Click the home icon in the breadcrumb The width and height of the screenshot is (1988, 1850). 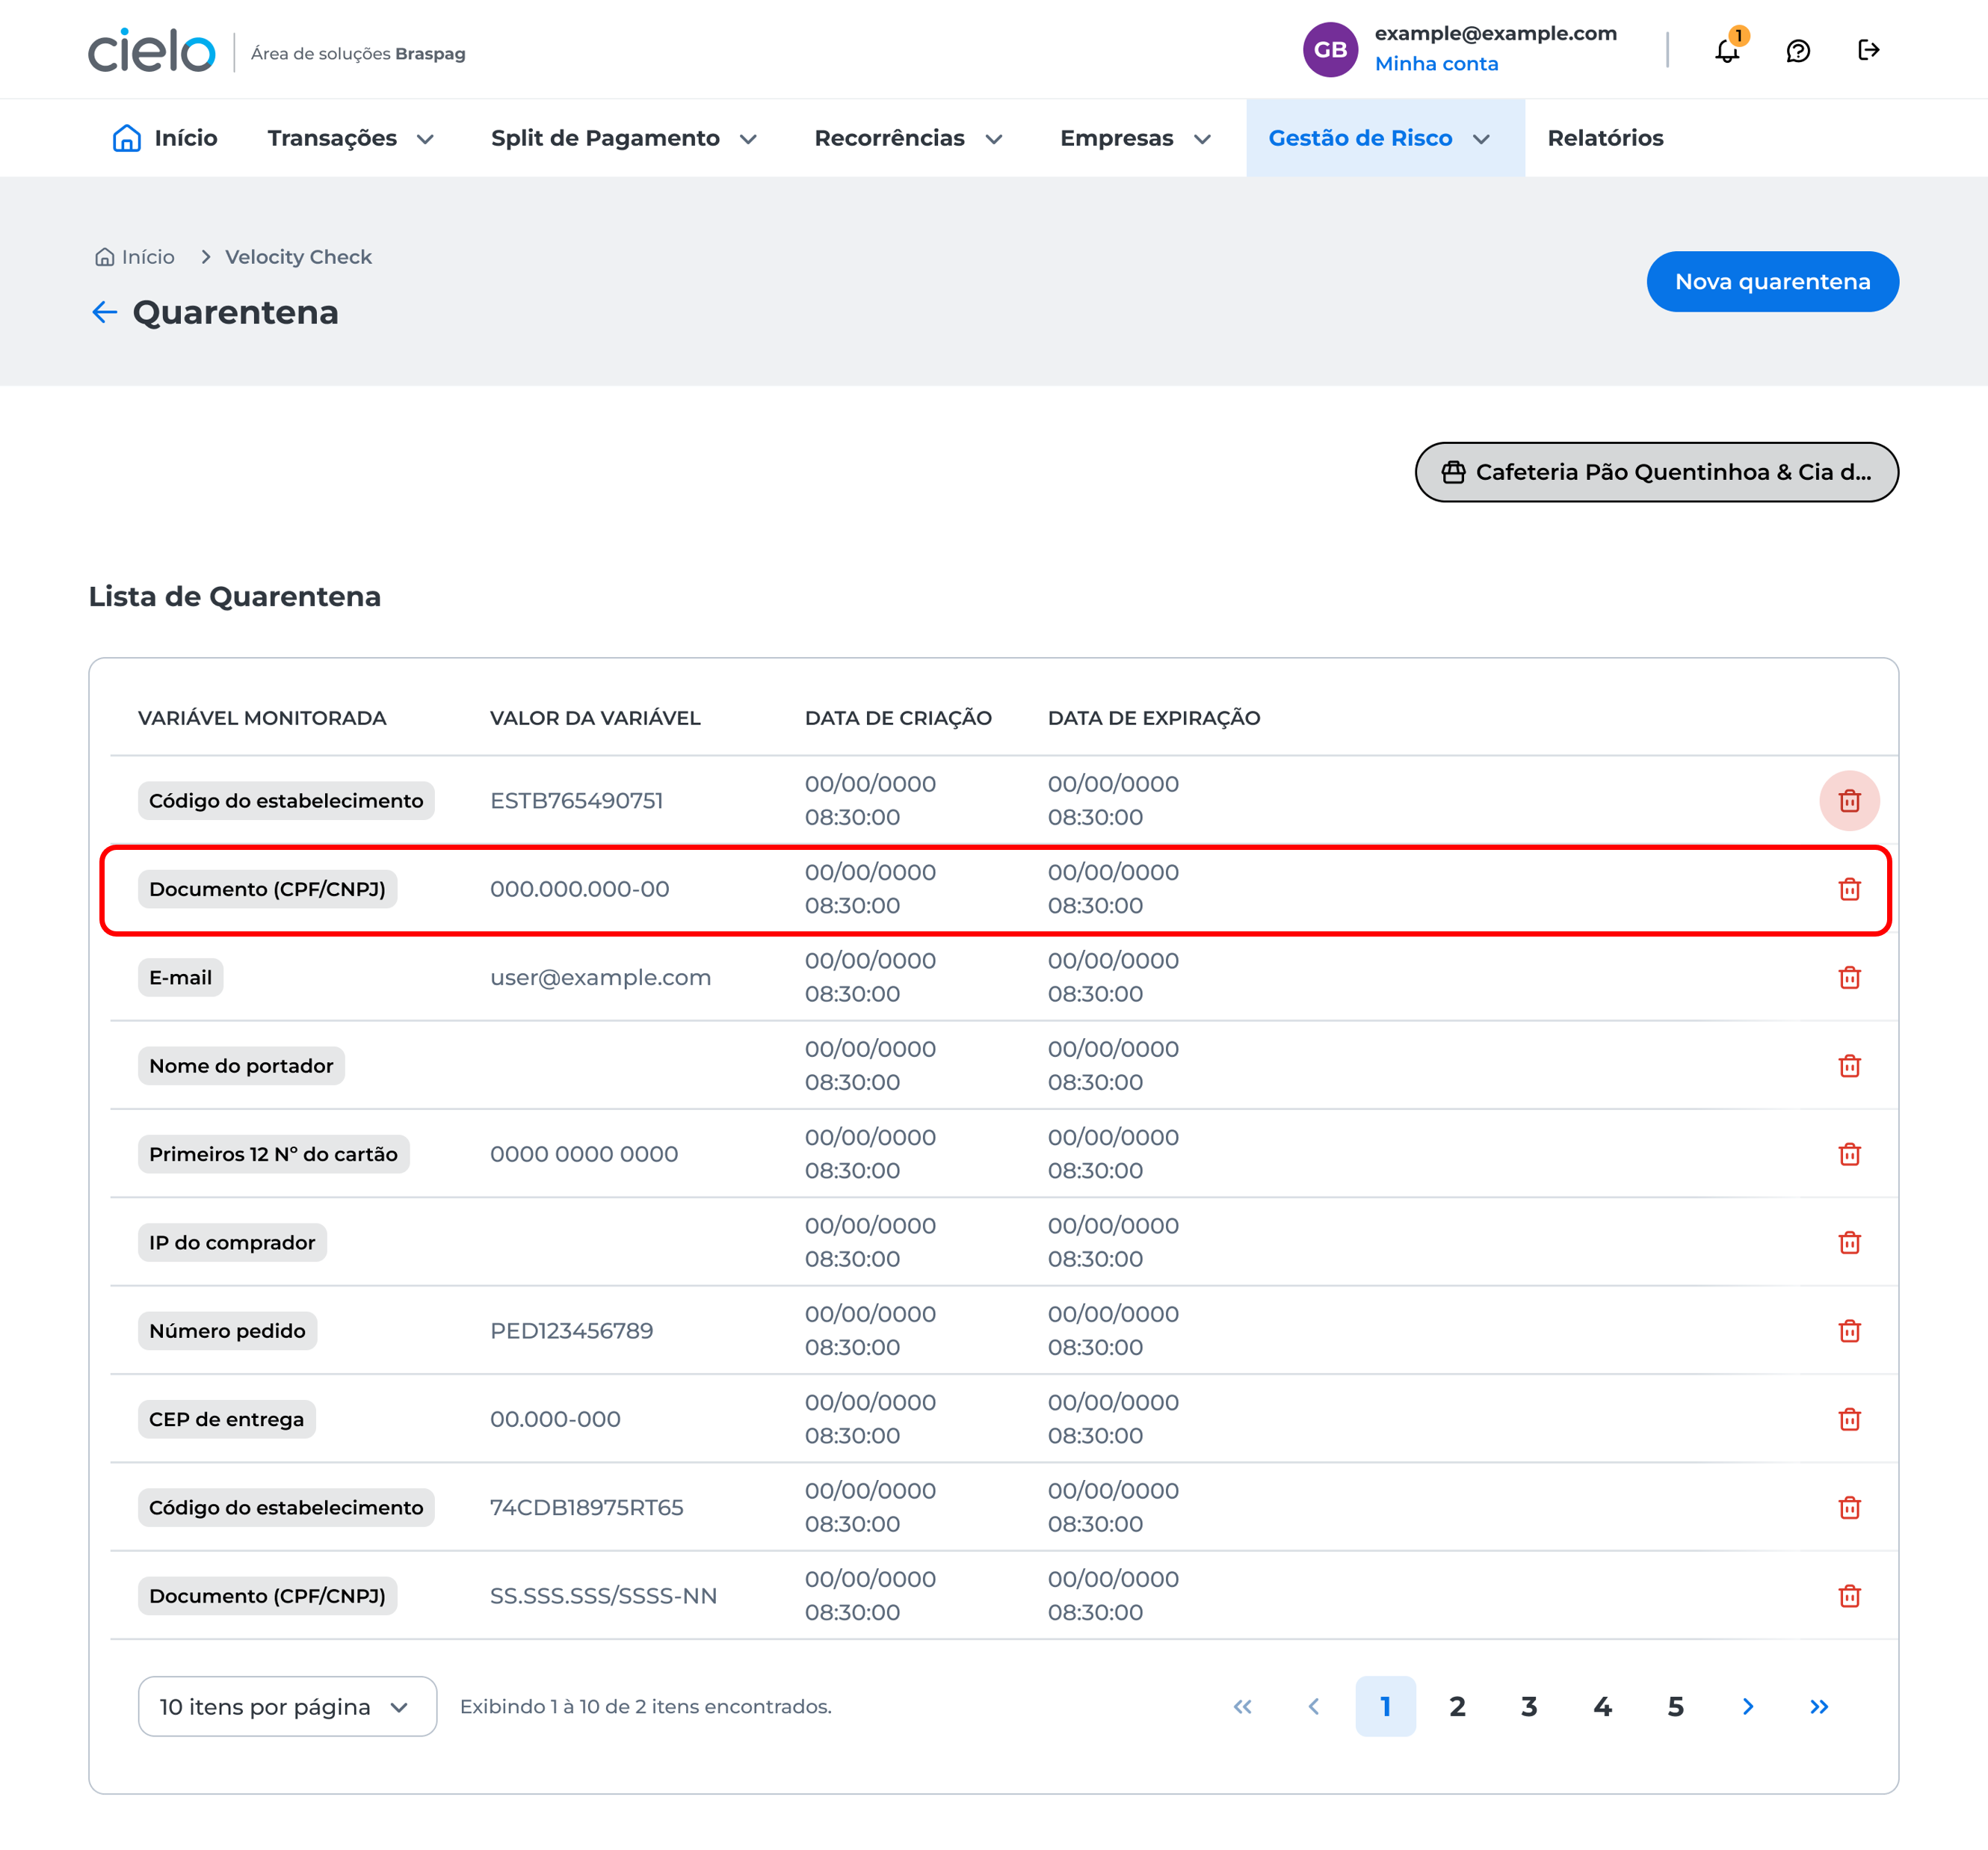click(x=104, y=256)
